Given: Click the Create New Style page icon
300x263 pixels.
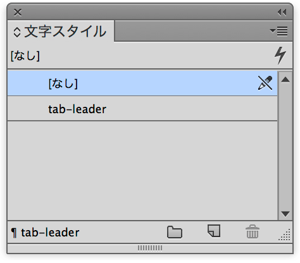Looking at the screenshot, I should click(x=214, y=231).
